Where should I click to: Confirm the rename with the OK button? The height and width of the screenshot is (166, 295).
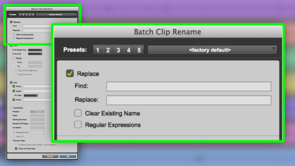68,156
